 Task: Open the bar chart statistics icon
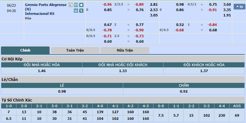pos(76,11)
